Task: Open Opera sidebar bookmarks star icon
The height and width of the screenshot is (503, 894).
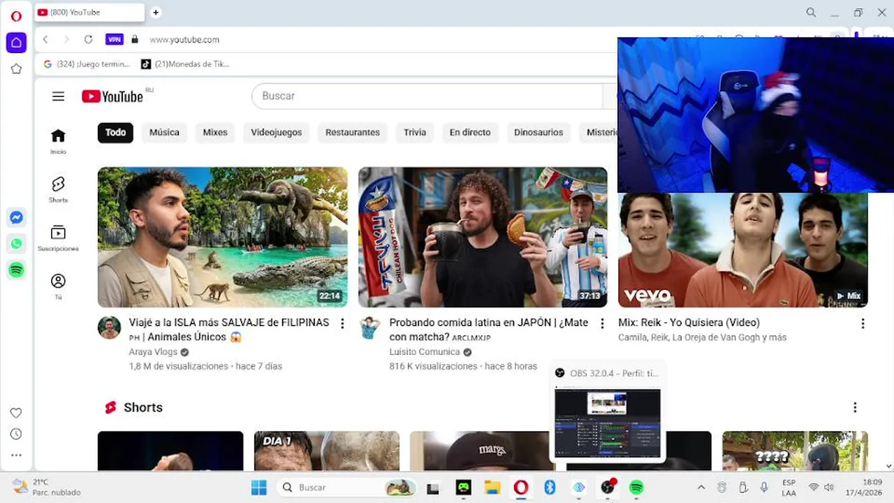Action: point(16,68)
